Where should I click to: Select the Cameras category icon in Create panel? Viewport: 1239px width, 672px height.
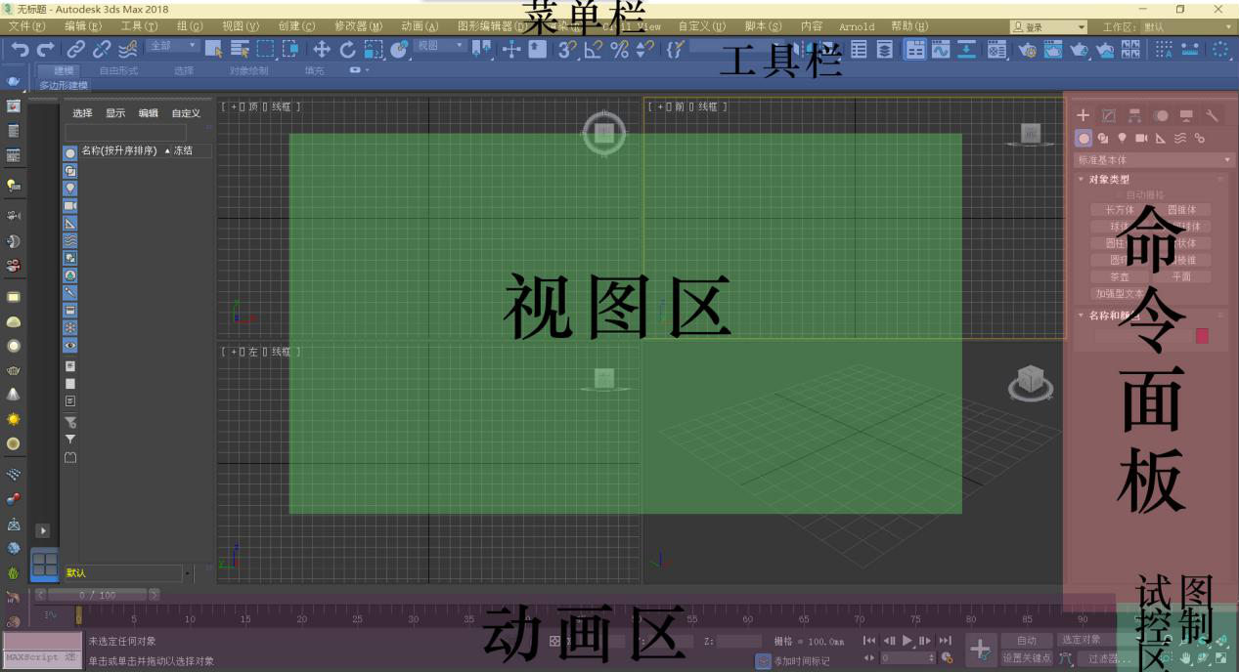[x=1141, y=139]
